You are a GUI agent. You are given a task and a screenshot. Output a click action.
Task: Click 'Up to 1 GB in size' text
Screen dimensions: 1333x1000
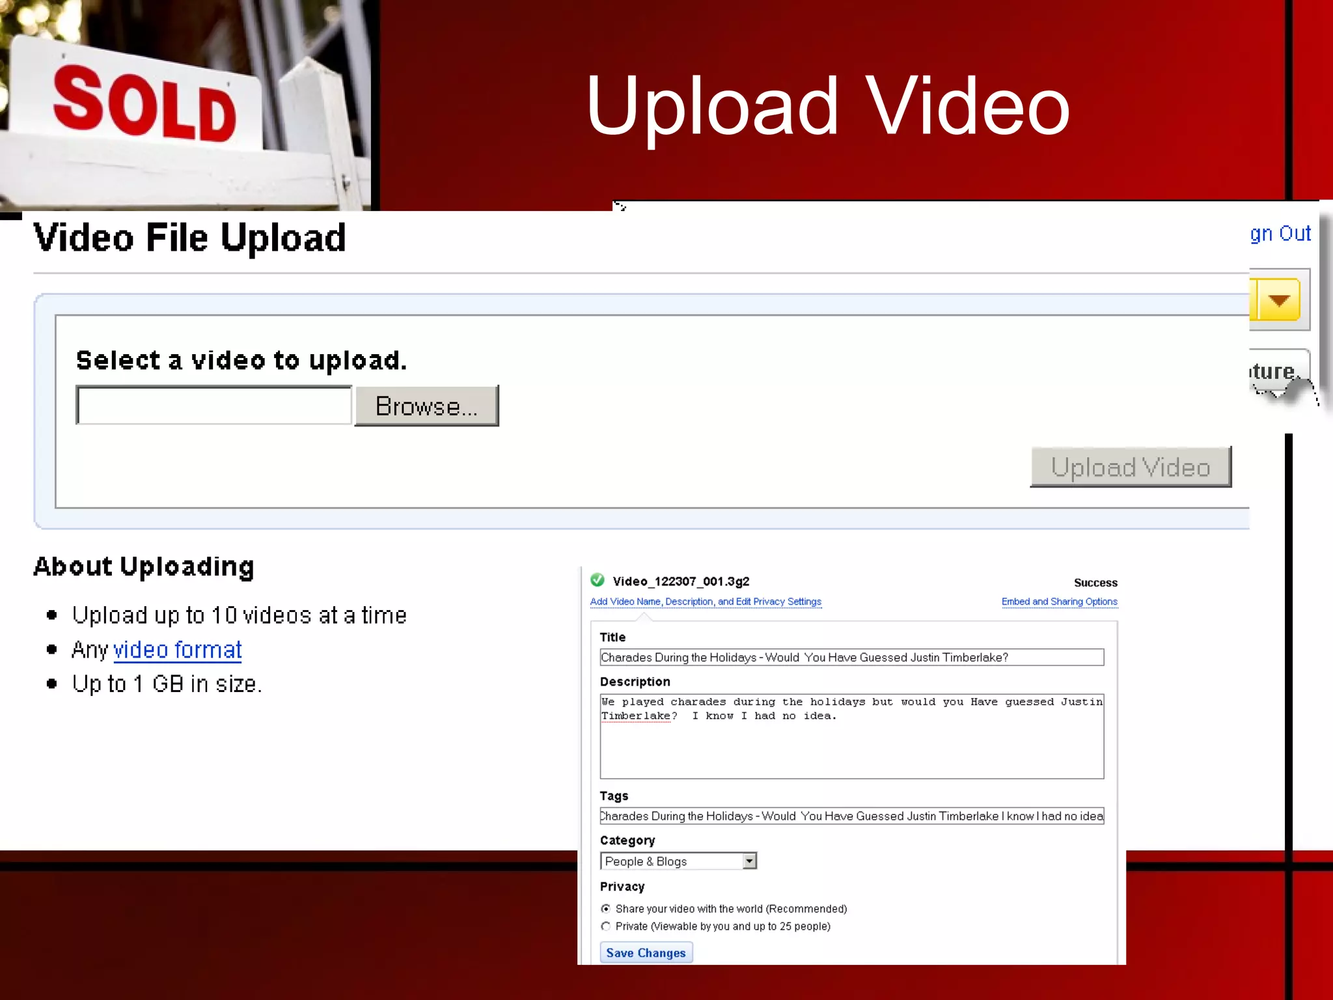[x=167, y=684]
